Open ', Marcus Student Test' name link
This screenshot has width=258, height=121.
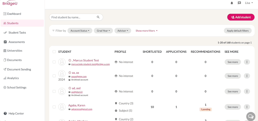(85, 60)
